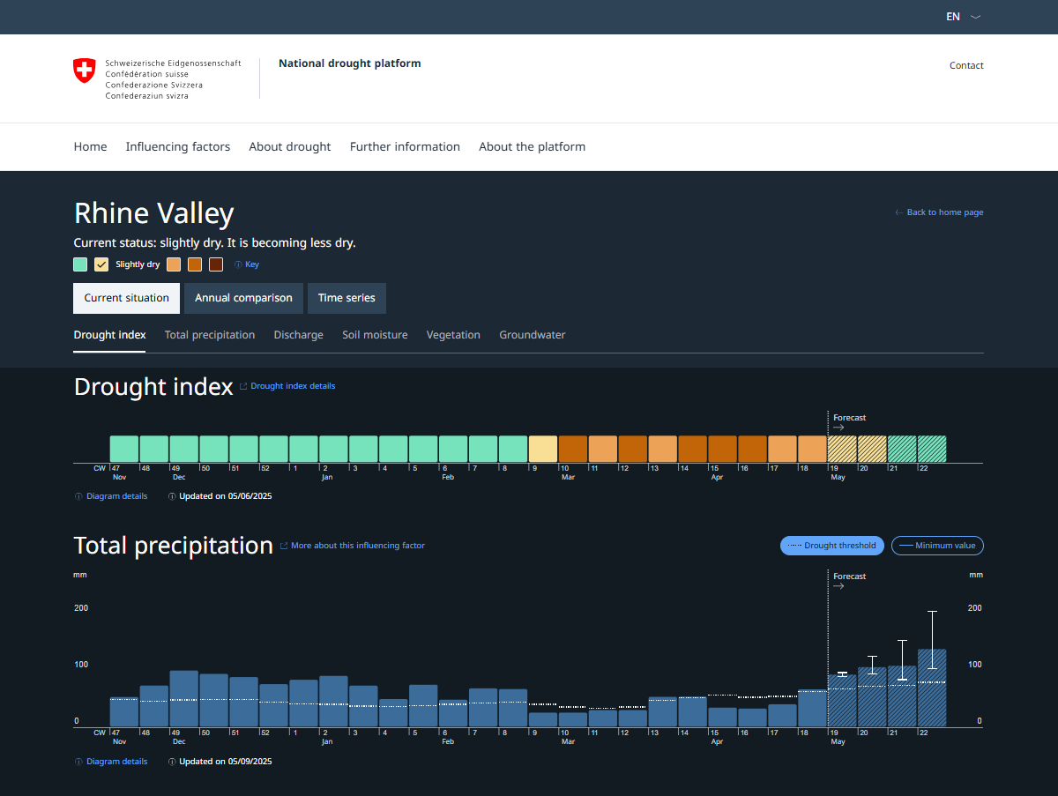Select the checked slightly dry status box
Image resolution: width=1058 pixels, height=796 pixels.
pyautogui.click(x=101, y=264)
